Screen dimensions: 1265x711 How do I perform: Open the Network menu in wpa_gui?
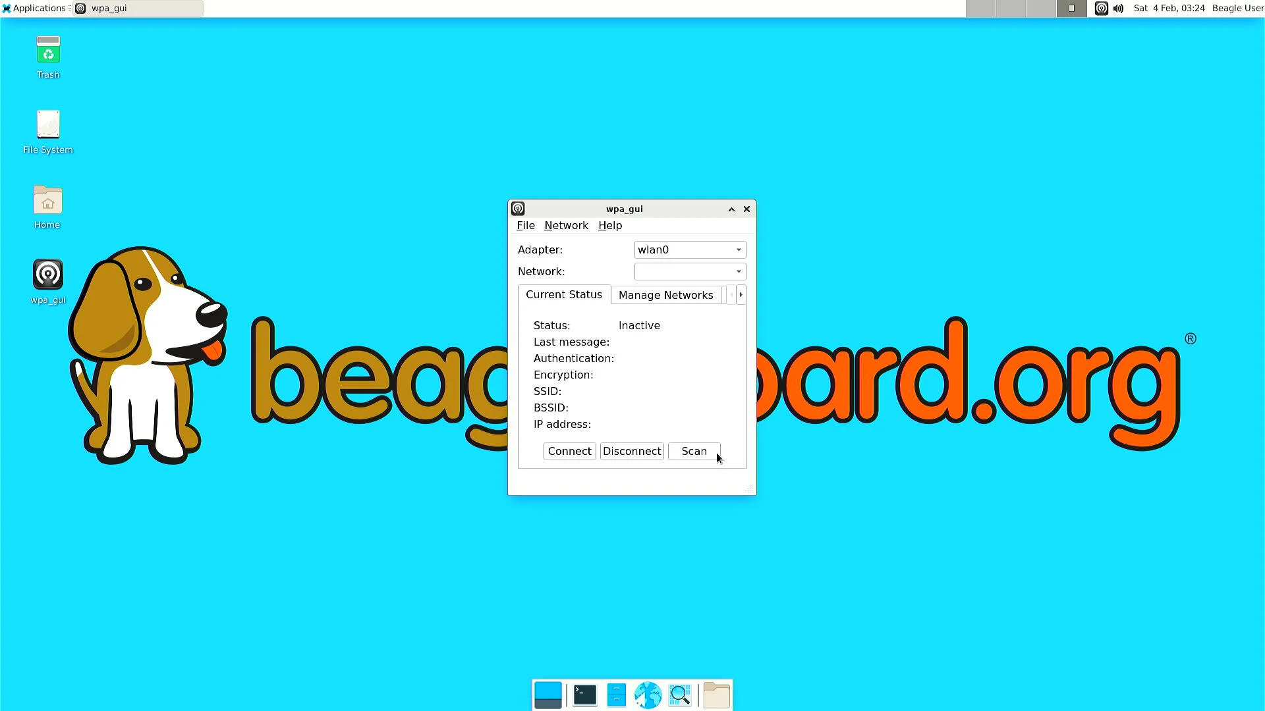(565, 225)
